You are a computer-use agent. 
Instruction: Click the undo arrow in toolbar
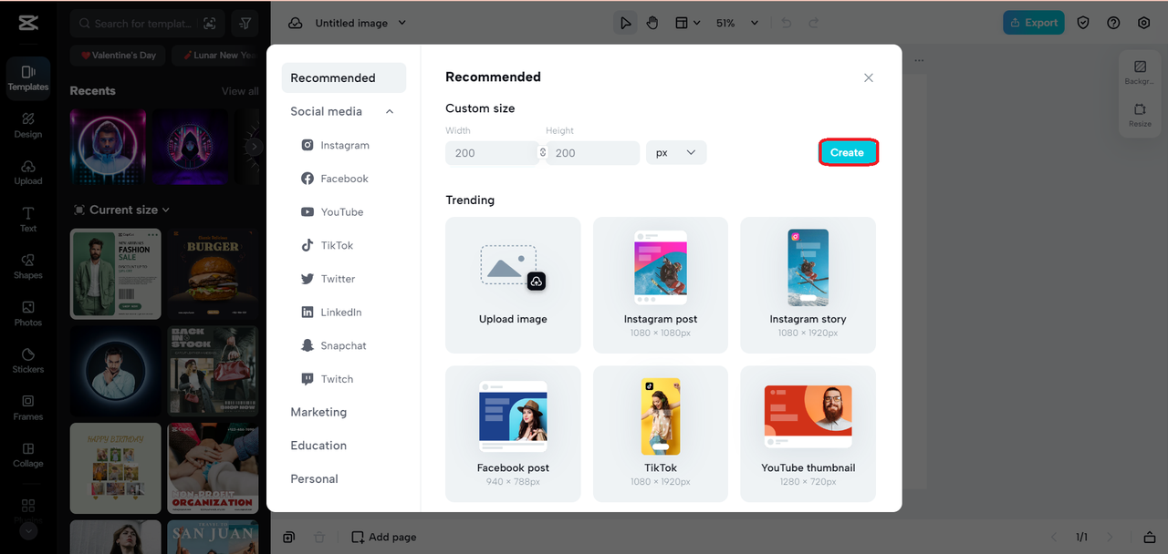(x=787, y=23)
